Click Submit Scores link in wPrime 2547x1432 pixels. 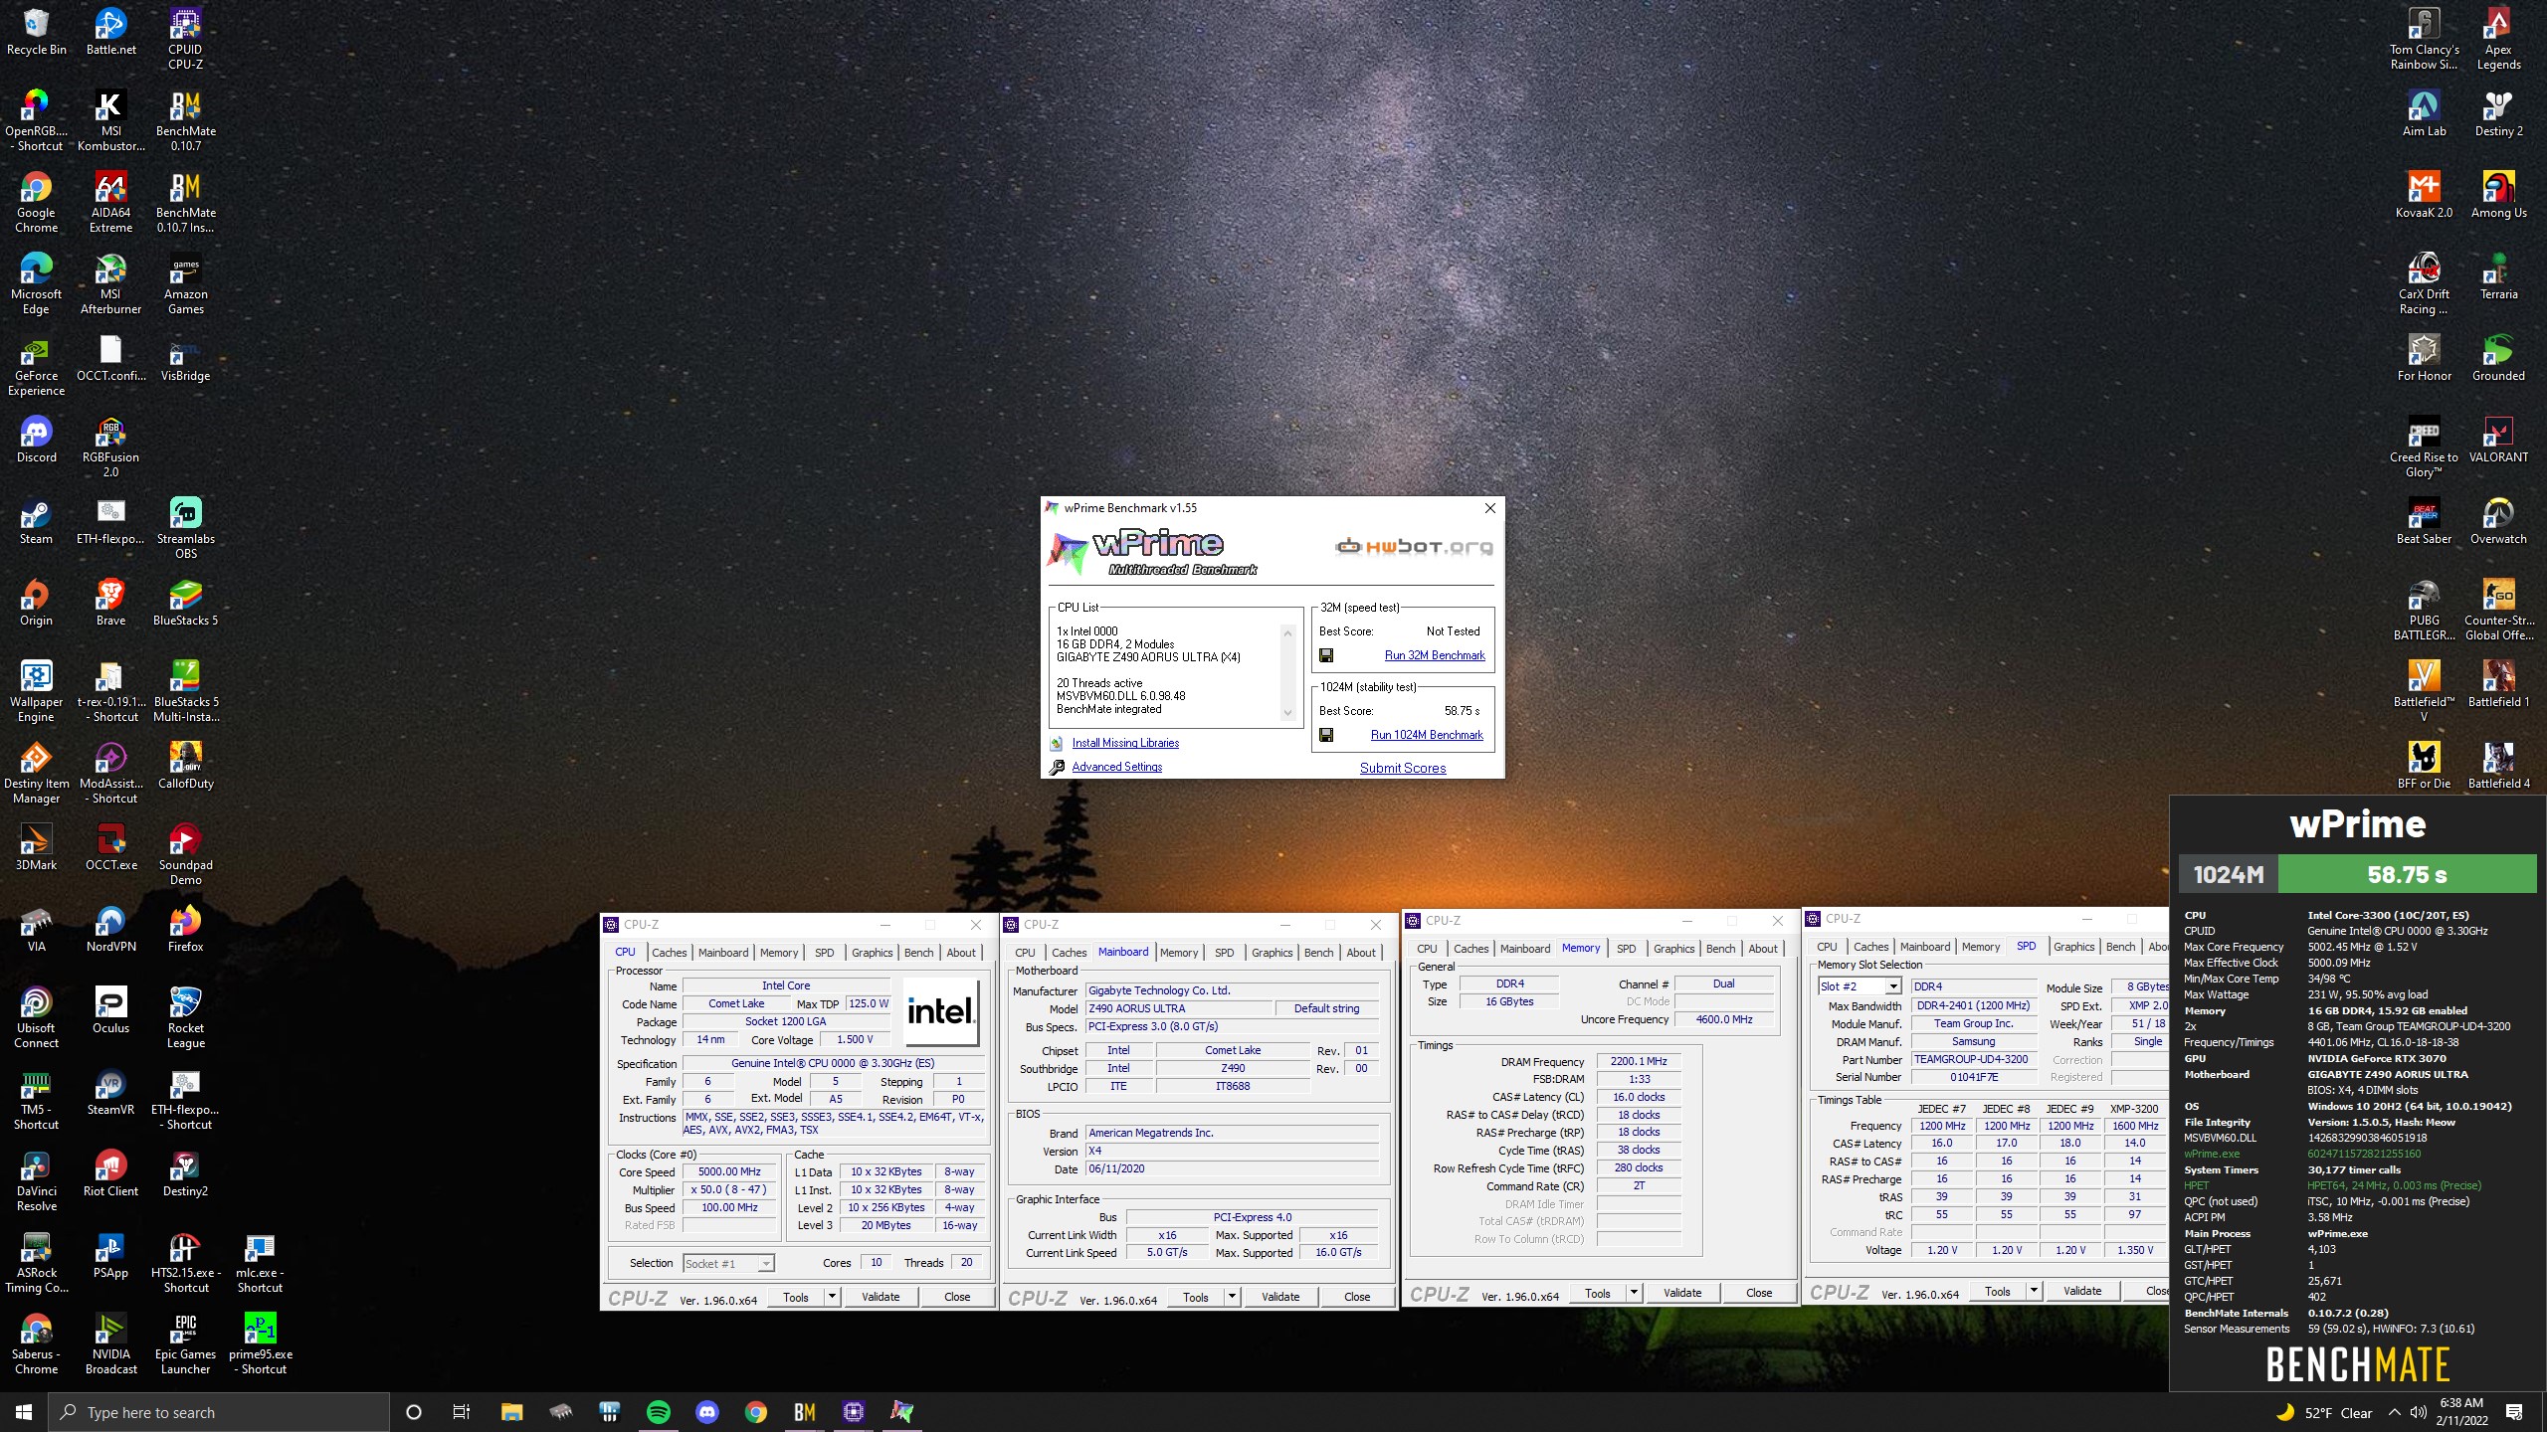pyautogui.click(x=1403, y=768)
